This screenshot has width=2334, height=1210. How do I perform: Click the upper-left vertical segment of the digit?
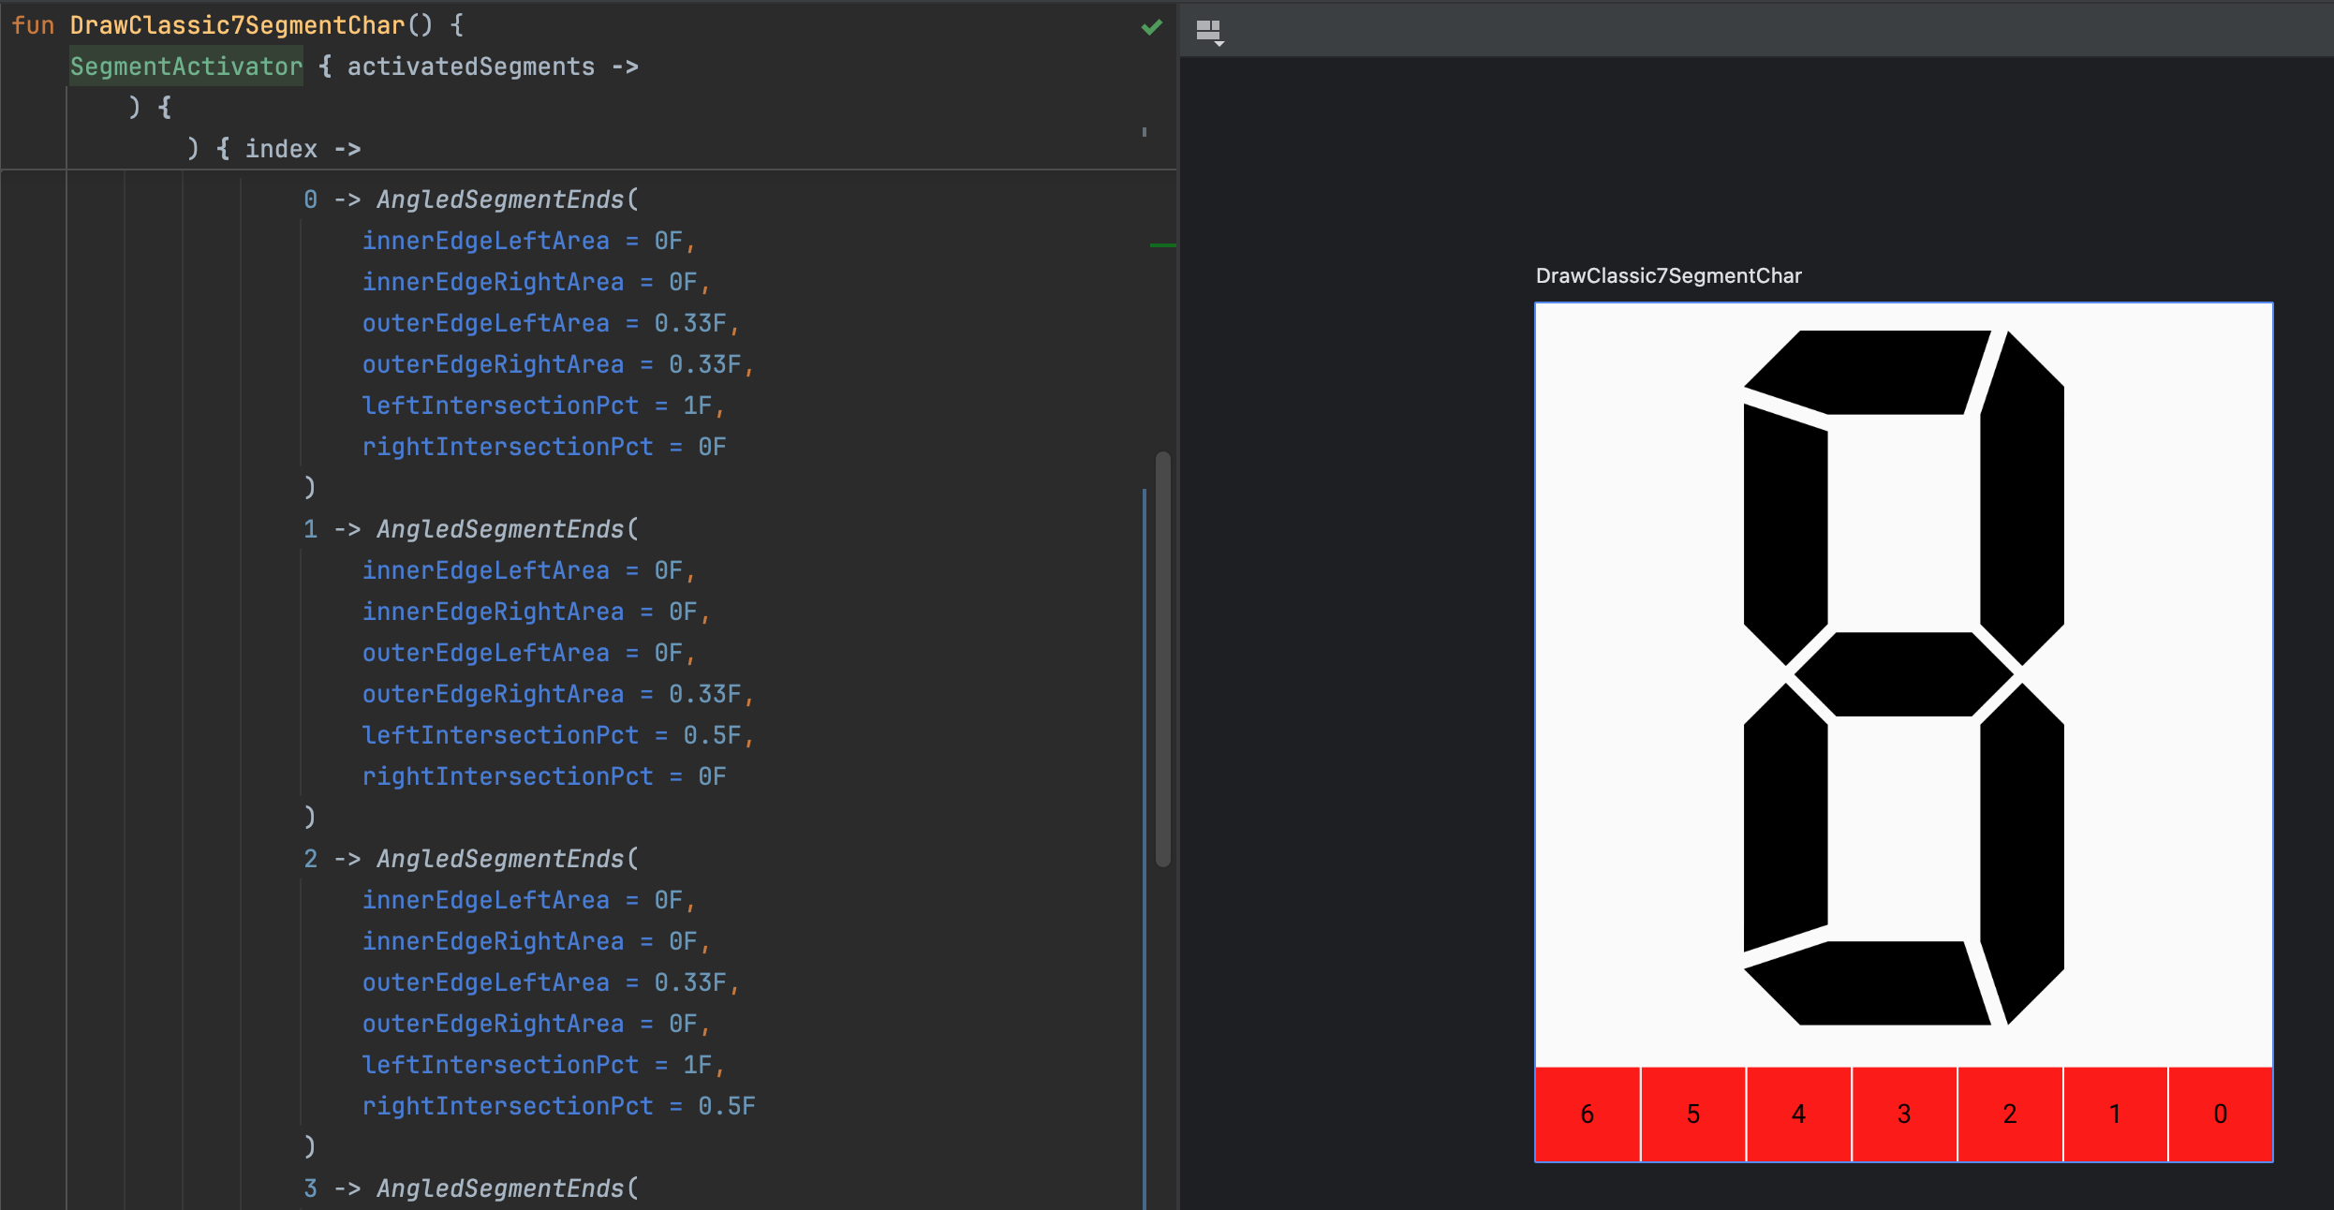point(1785,534)
